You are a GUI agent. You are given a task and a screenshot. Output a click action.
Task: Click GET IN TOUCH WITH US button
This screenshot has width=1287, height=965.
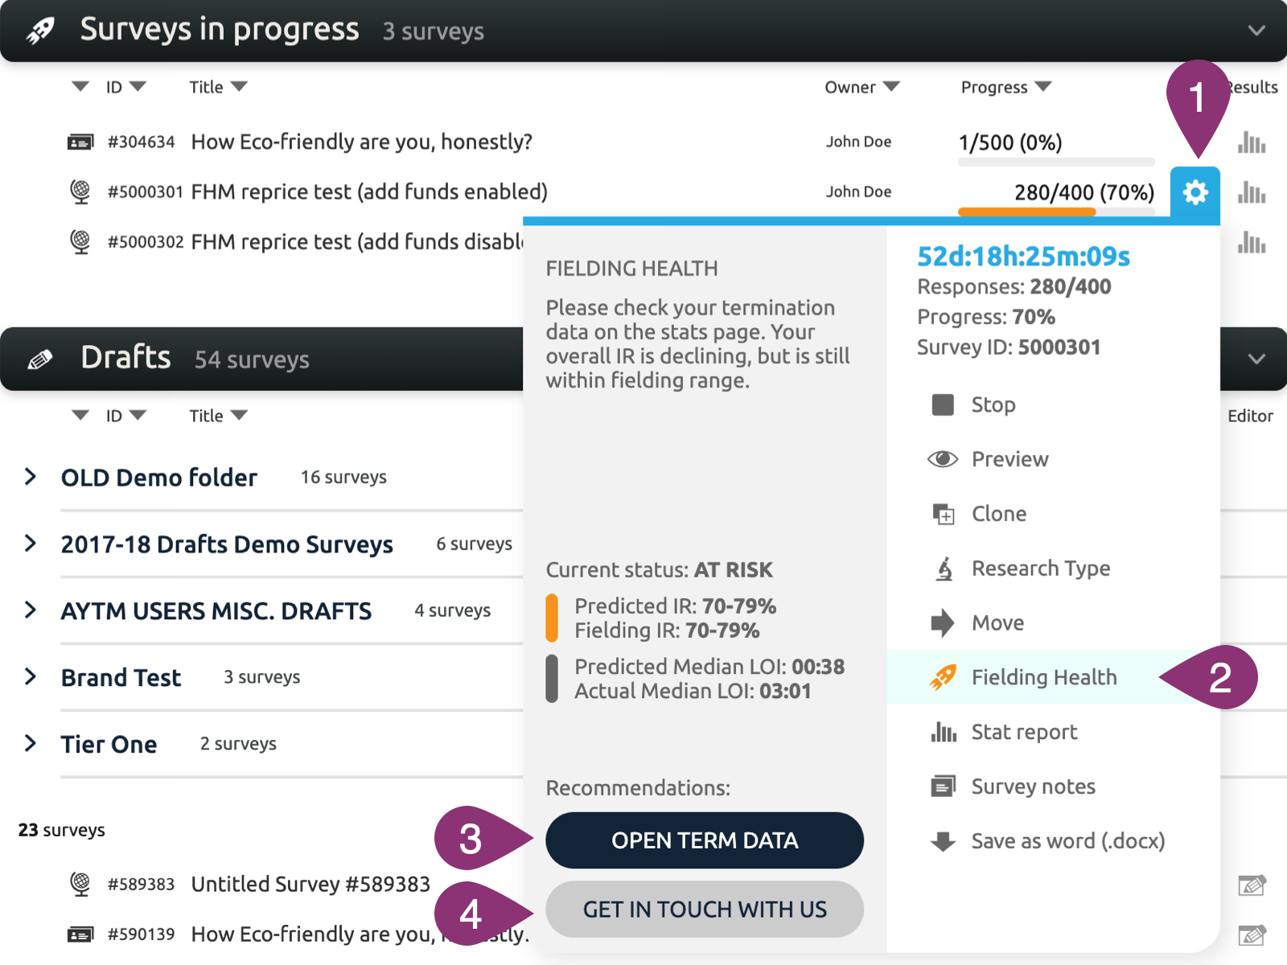tap(705, 910)
